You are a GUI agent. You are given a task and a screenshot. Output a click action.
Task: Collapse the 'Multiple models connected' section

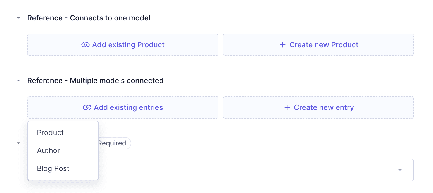[x=18, y=81]
